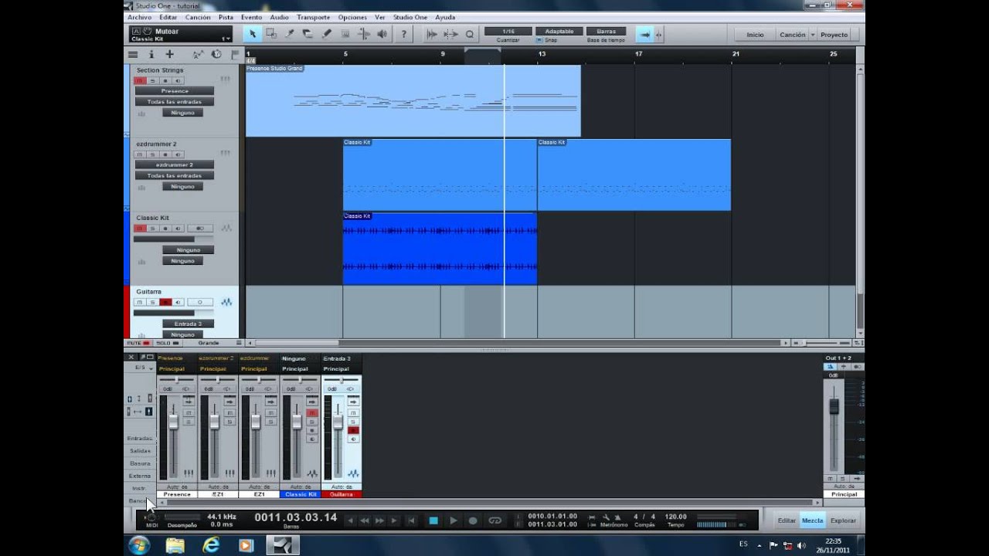Toggle Snap checkbox
Image resolution: width=989 pixels, height=556 pixels.
tap(539, 40)
